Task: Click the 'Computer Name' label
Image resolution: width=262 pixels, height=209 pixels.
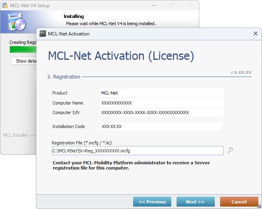Action: point(67,103)
